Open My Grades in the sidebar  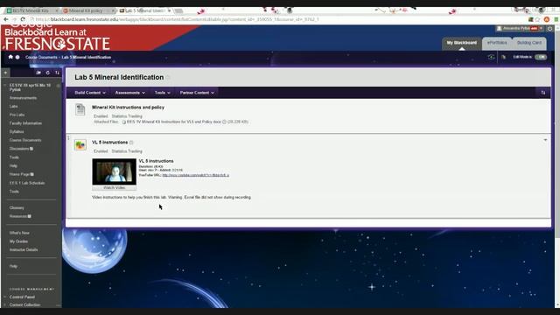coord(18,241)
